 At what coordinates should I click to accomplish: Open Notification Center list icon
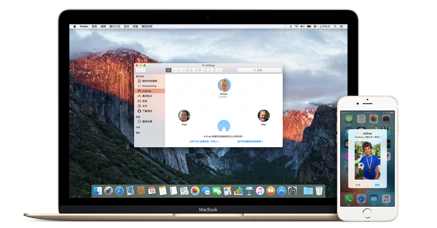[x=341, y=27]
